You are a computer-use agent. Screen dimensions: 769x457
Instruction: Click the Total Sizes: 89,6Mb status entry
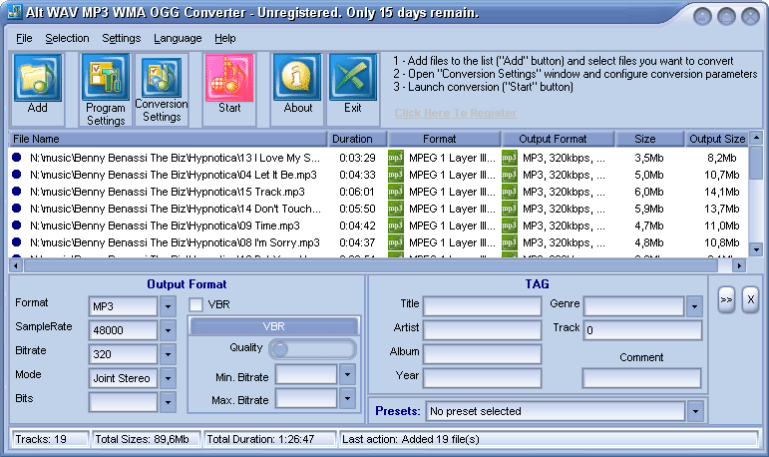[147, 439]
